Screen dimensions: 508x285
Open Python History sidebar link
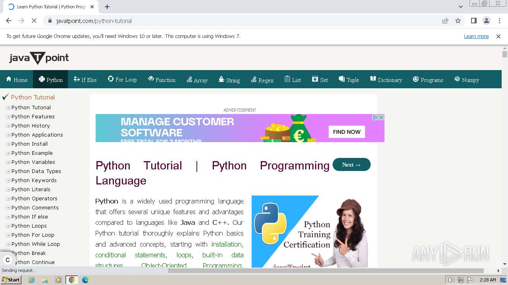coord(31,125)
